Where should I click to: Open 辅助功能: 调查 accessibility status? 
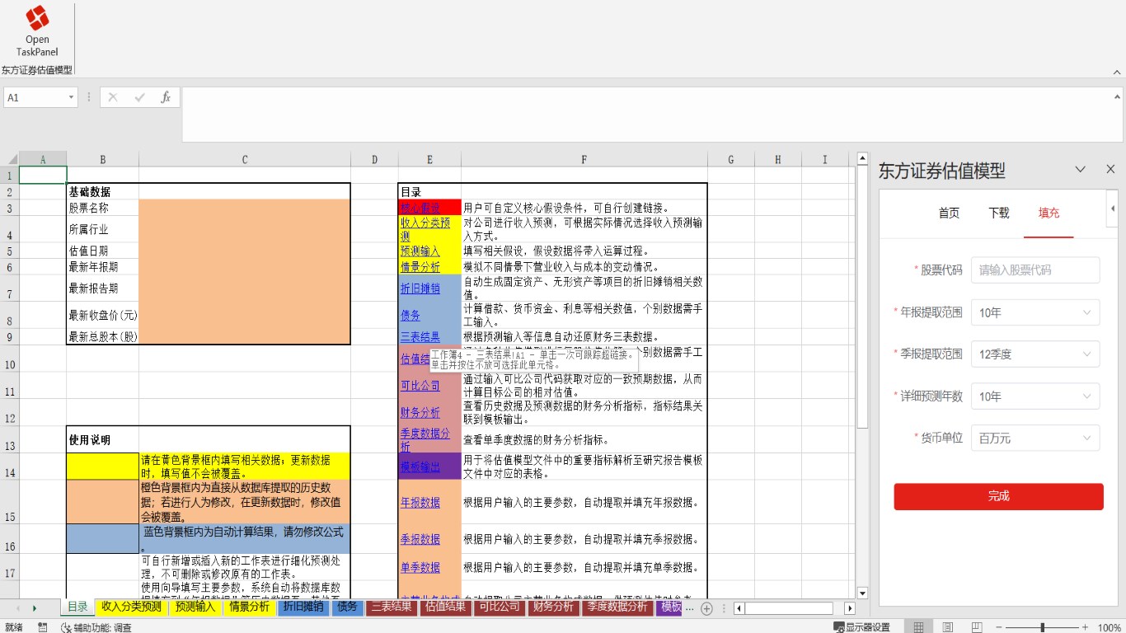pyautogui.click(x=96, y=627)
